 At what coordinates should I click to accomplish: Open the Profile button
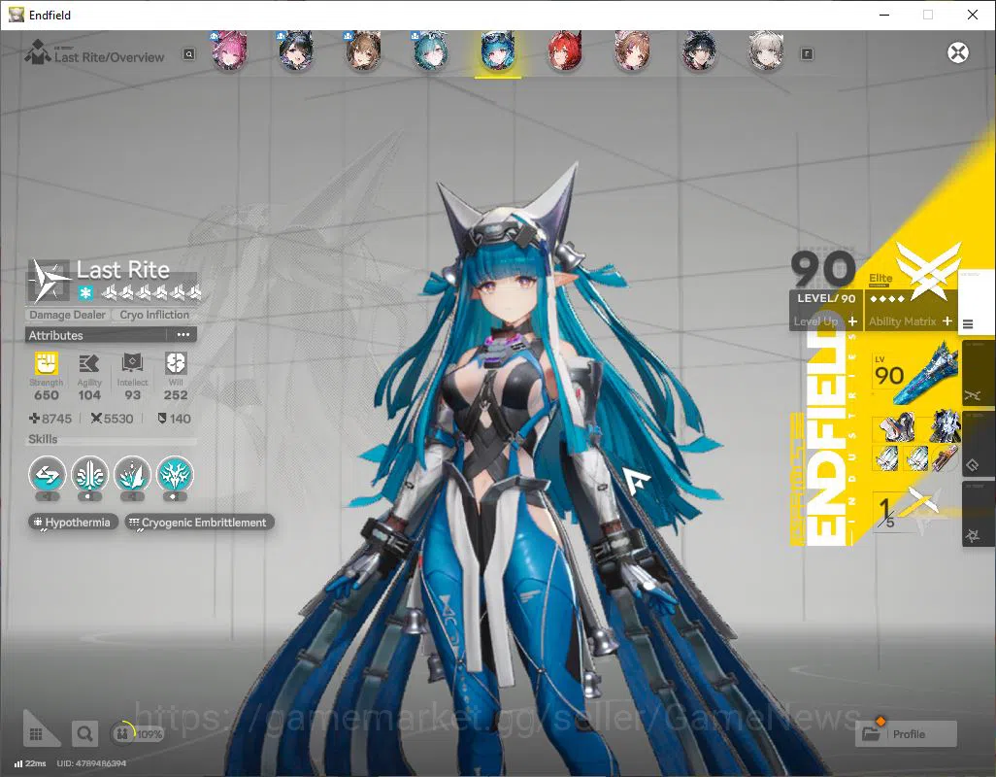click(907, 734)
